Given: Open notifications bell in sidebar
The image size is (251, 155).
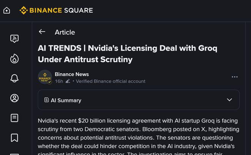Looking at the screenshot, I should point(14,78).
